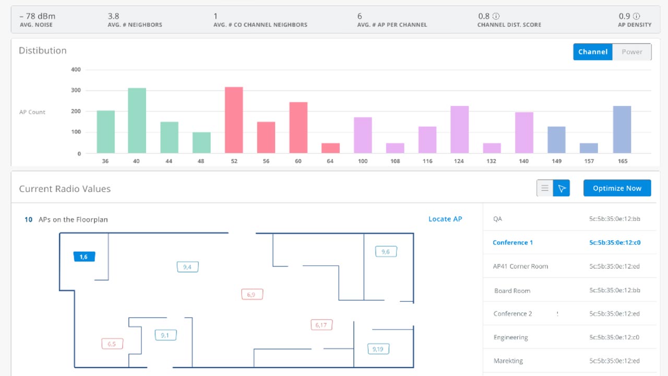Image resolution: width=668 pixels, height=376 pixels.
Task: Select QA in the AP list
Action: coord(497,219)
